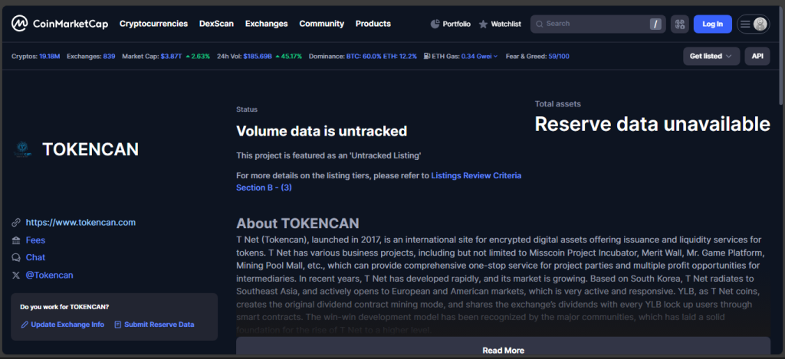This screenshot has width=785, height=359.
Task: Open the Cryptocurrencies menu
Action: point(153,24)
